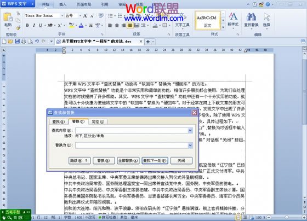The image size is (307, 221).
Task: Click the text highlight color icon
Action: click(71, 25)
